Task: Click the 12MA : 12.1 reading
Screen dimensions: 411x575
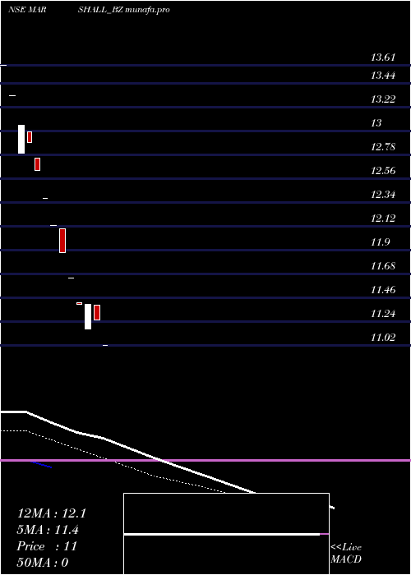Action: pos(51,513)
